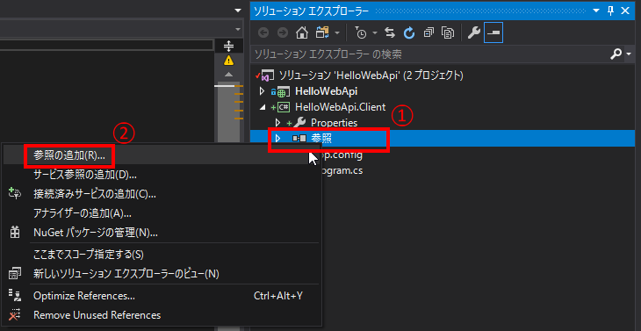Click the yellow warning indicator above editor scrollbar

click(x=228, y=61)
